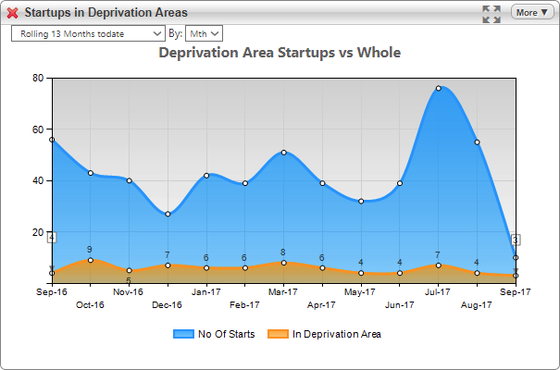Click the Mar-17 orange point labeled 8

coord(284,263)
